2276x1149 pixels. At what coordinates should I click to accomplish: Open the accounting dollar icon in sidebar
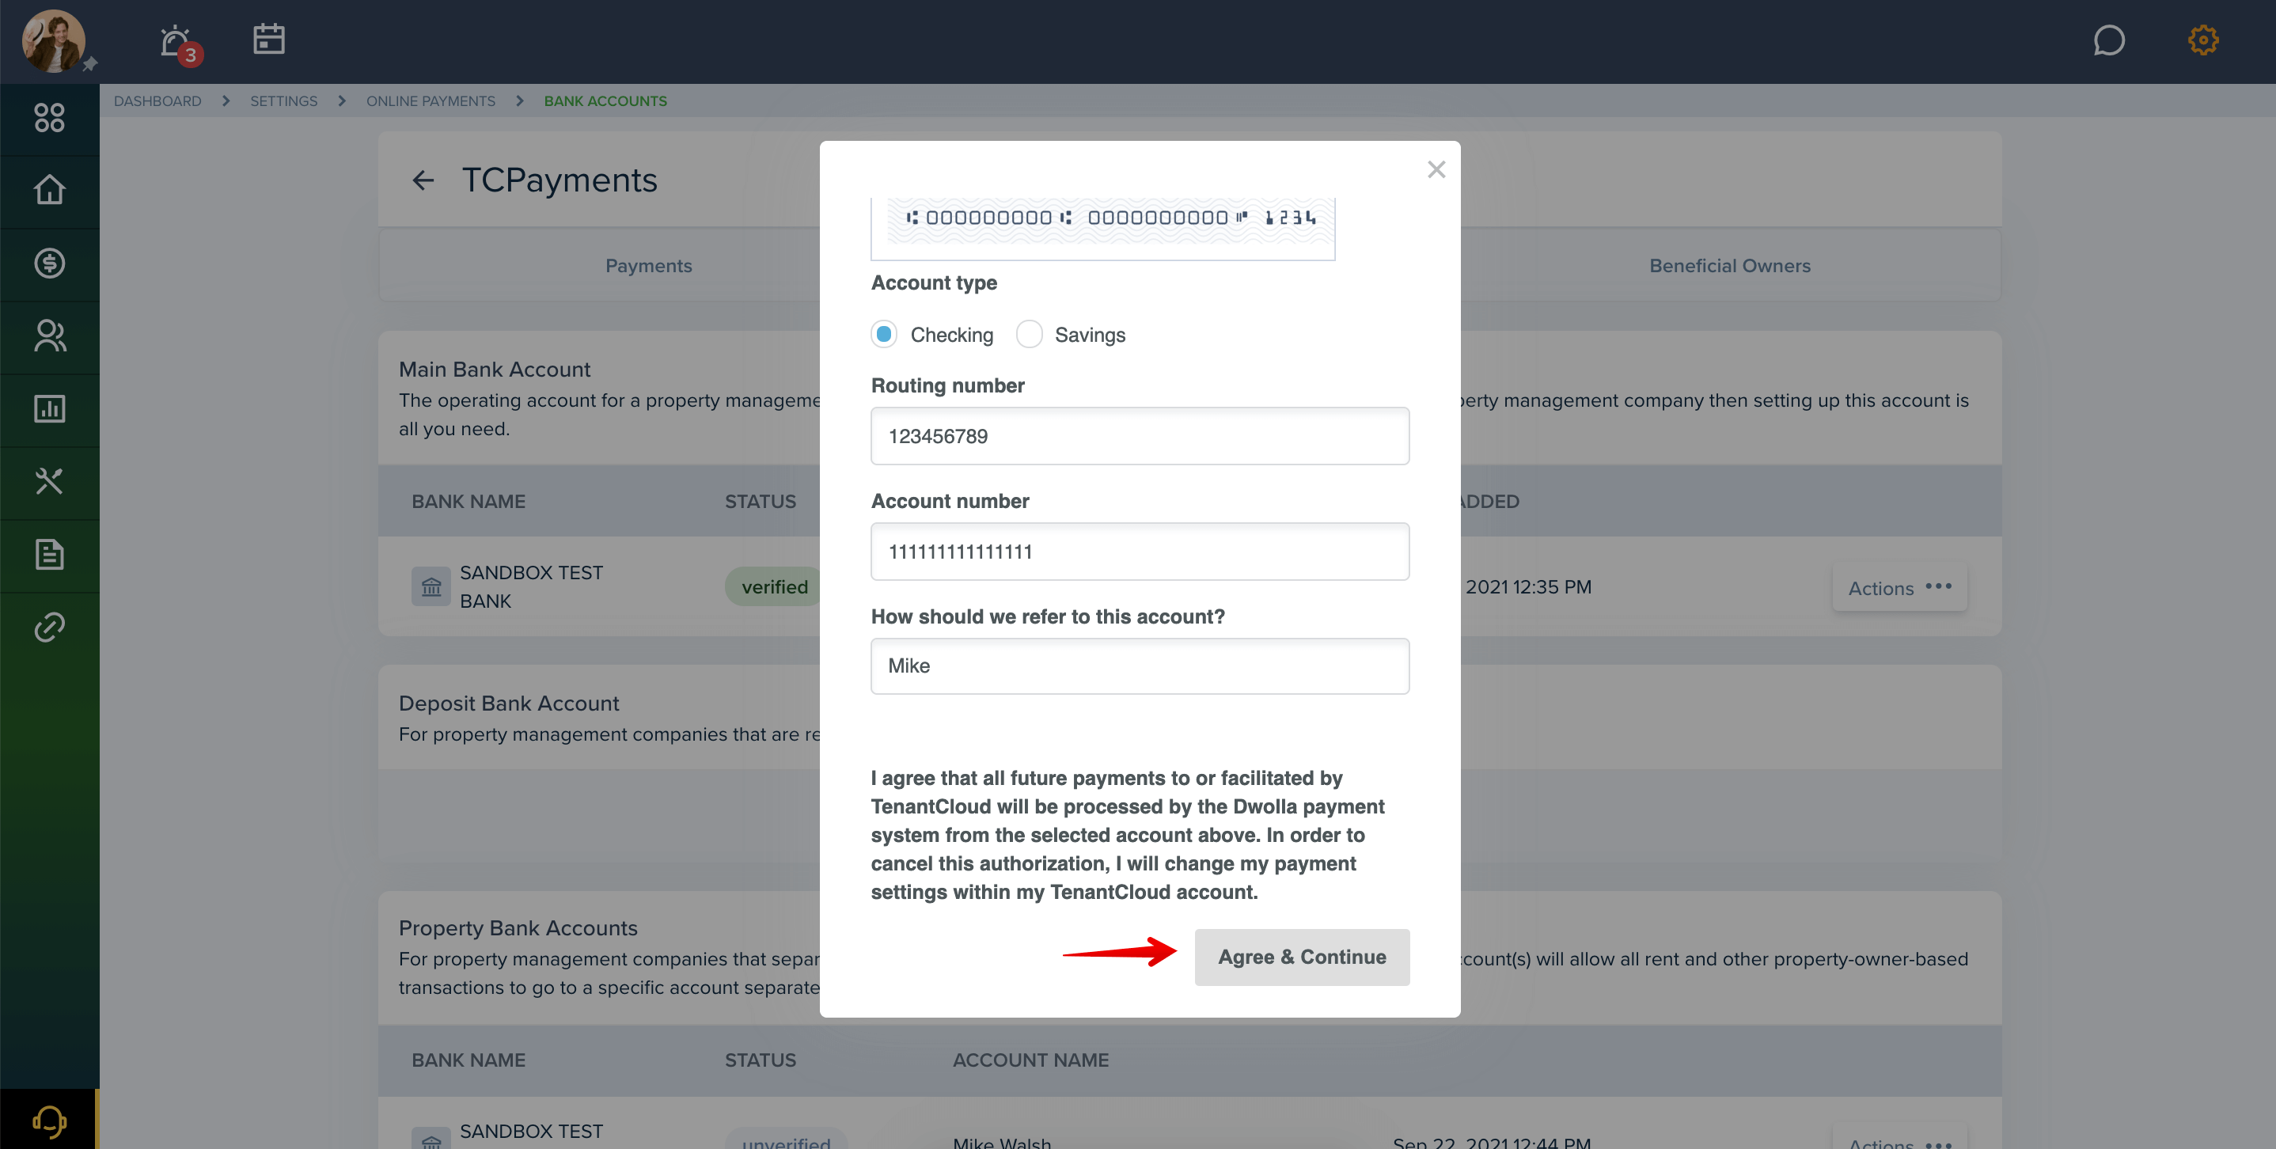[x=50, y=264]
